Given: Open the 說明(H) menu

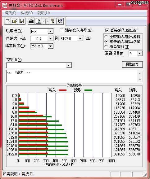Looking at the screenshot, I should tap(43, 13).
